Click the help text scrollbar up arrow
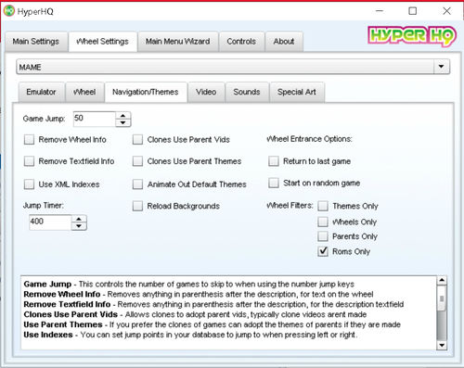 click(x=442, y=281)
